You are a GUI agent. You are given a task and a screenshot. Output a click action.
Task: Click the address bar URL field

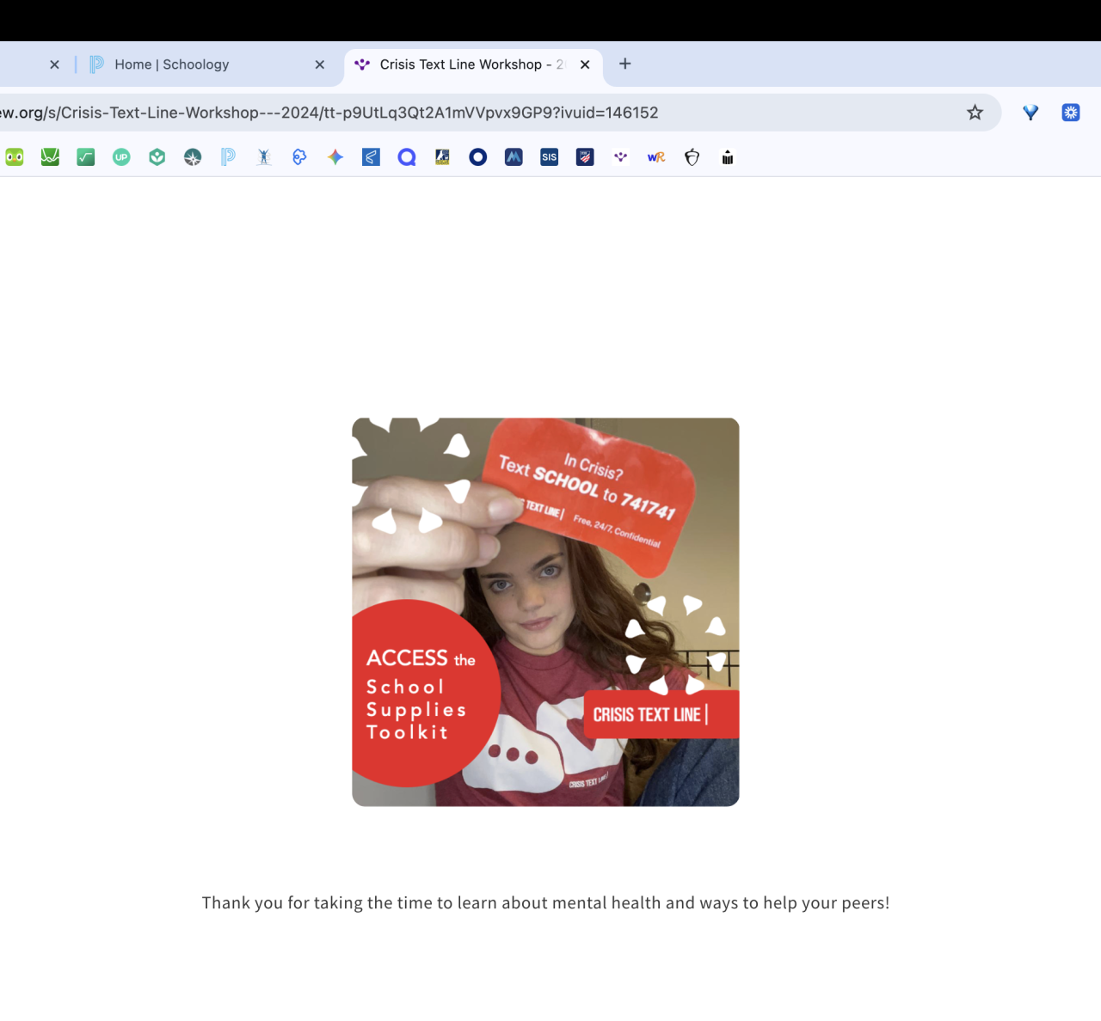pyautogui.click(x=430, y=113)
